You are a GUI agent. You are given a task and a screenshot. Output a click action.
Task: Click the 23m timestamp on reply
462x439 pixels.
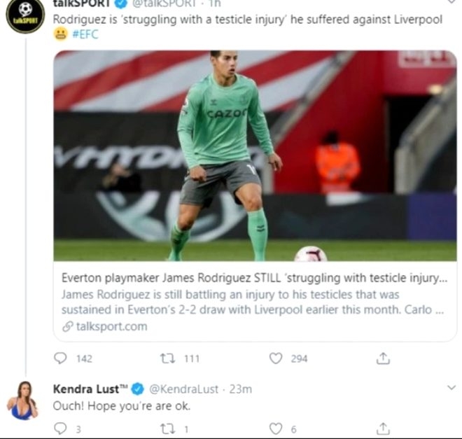241,389
